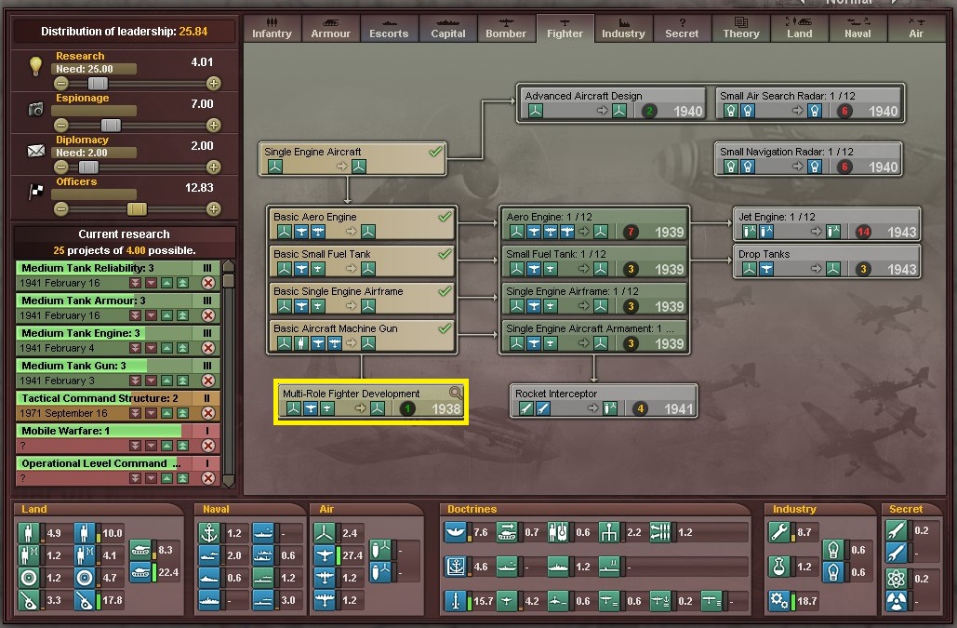
Task: Decrease Research leadership with minus button
Action: 61,83
